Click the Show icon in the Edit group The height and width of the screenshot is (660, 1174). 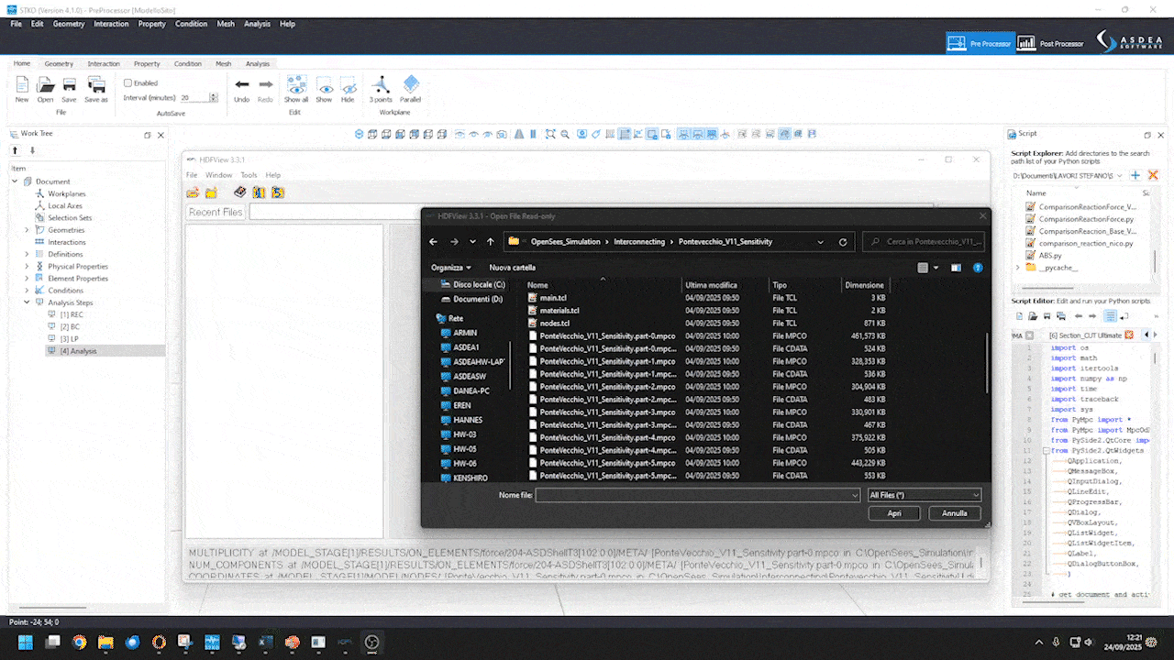pyautogui.click(x=324, y=85)
